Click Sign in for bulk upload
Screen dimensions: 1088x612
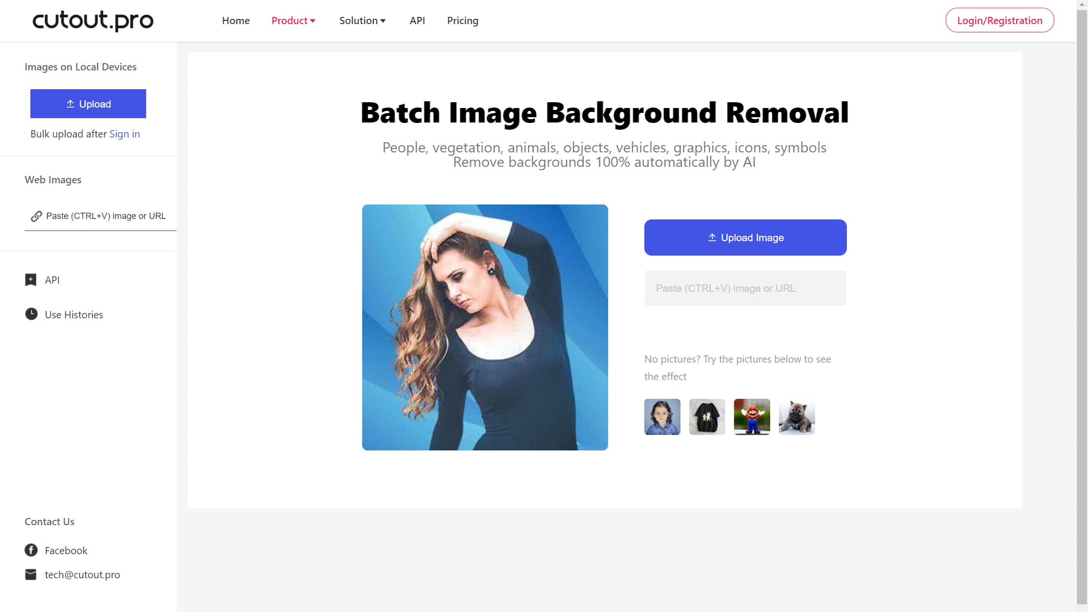click(124, 134)
